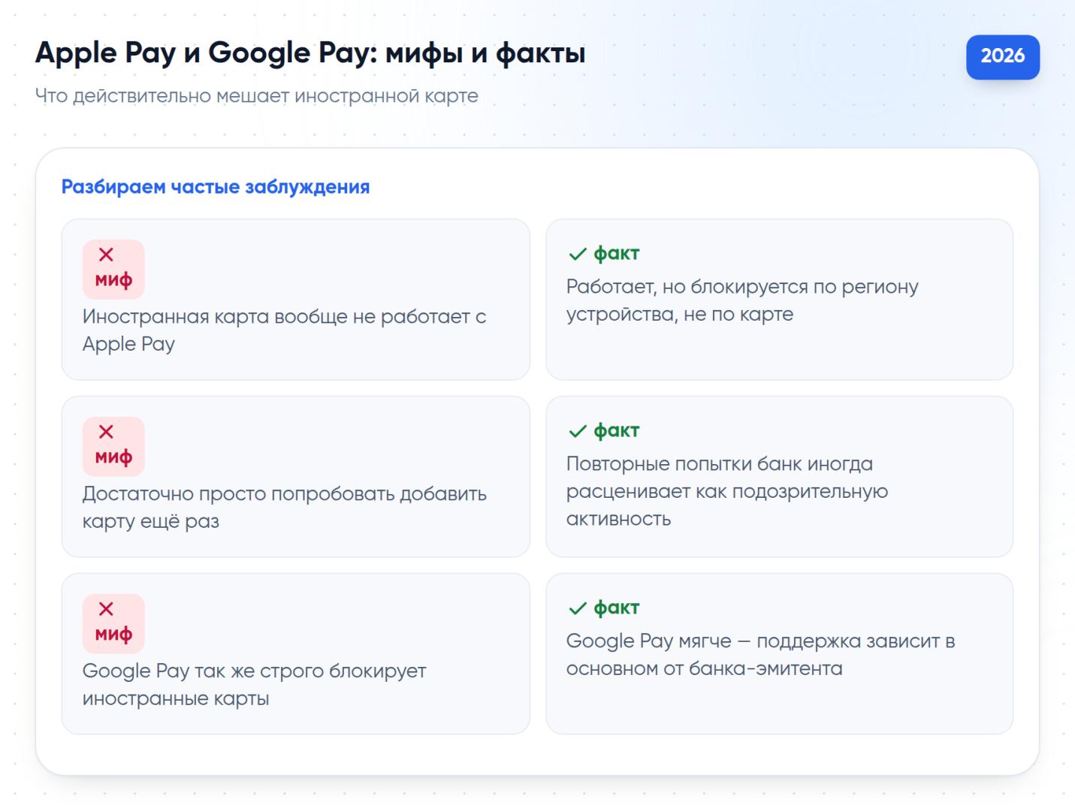Click the 'факт' label above 'Повторные попытки банк'
The width and height of the screenshot is (1075, 811).
tap(617, 431)
